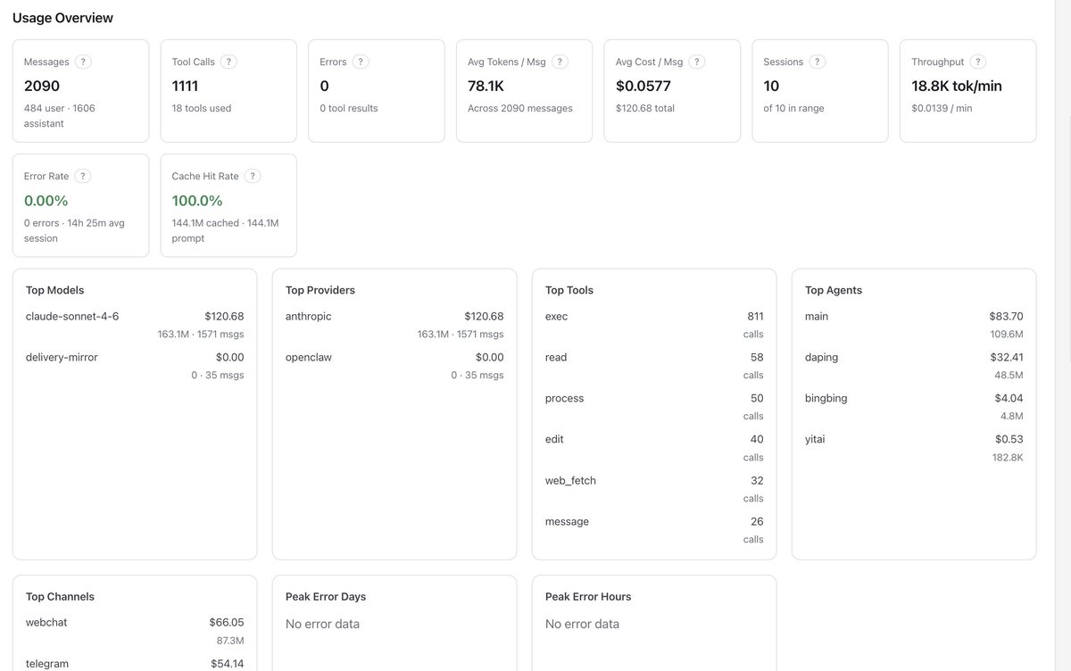Click the Cache Hit Rate 100.0% value
The image size is (1071, 671).
pos(197,201)
